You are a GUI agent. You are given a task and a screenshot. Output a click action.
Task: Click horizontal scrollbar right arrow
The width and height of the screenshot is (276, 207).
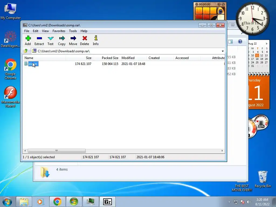pyautogui.click(x=222, y=151)
